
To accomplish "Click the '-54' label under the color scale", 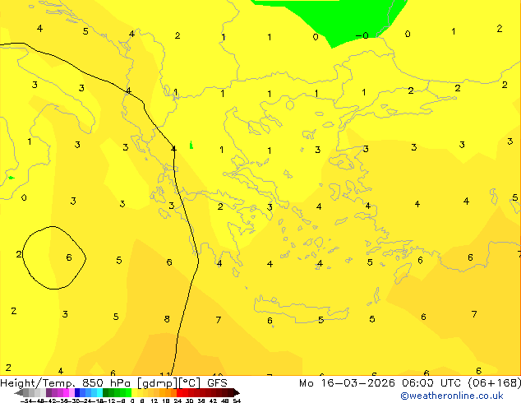I will 26,401.
